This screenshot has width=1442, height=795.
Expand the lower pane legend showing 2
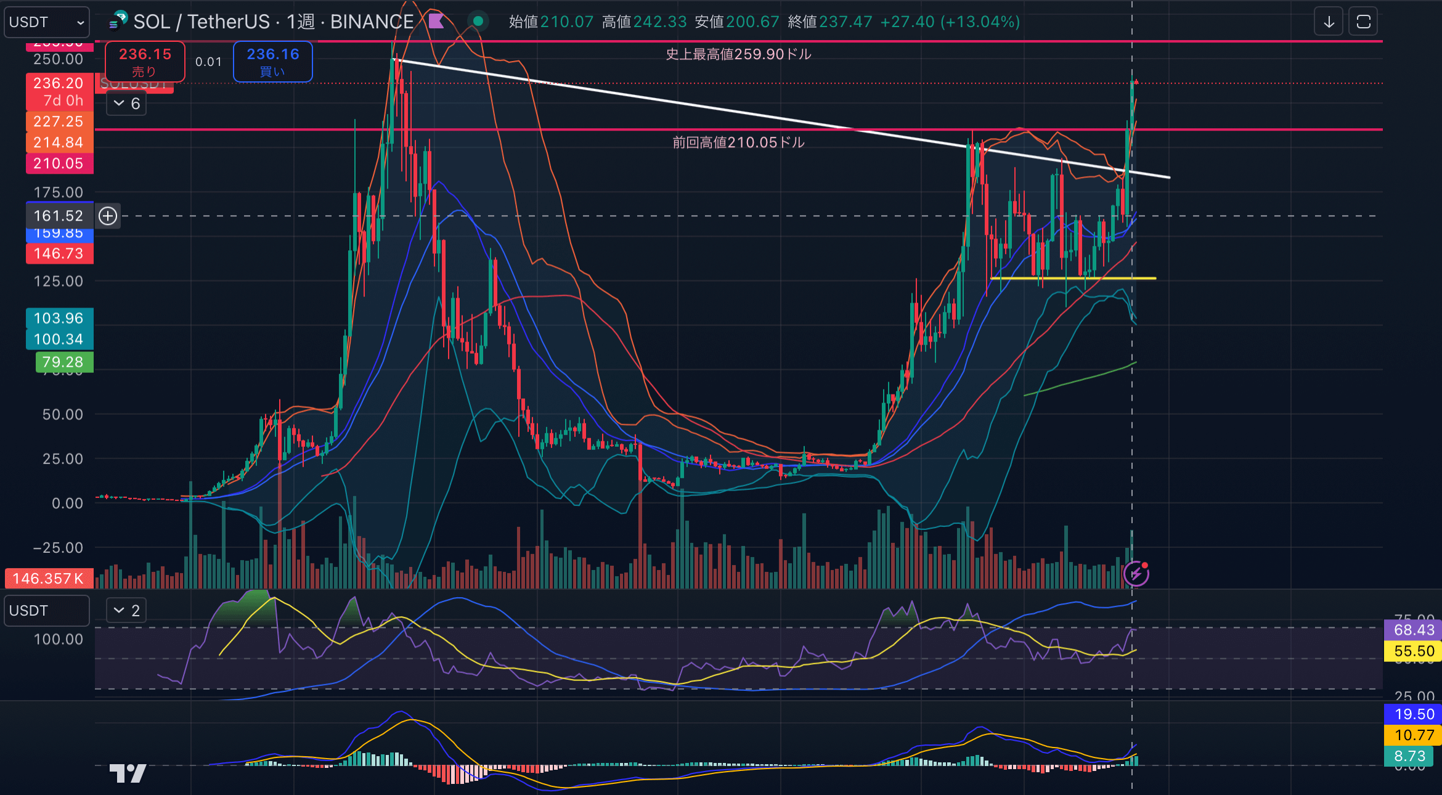(x=126, y=611)
